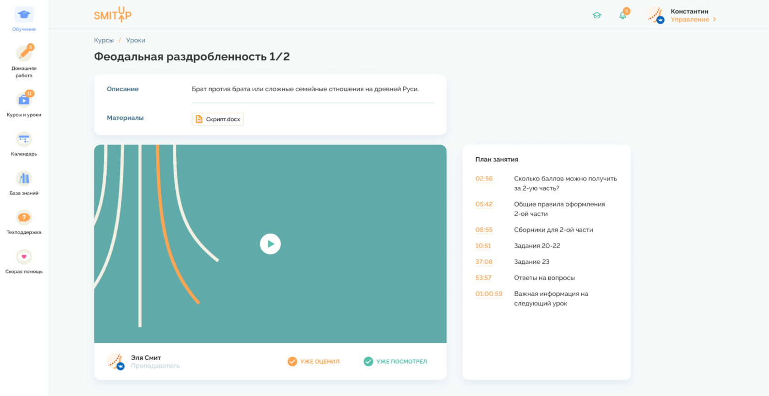Go to the Курсы breadcrumb
Viewport: 769px width, 396px height.
click(104, 40)
